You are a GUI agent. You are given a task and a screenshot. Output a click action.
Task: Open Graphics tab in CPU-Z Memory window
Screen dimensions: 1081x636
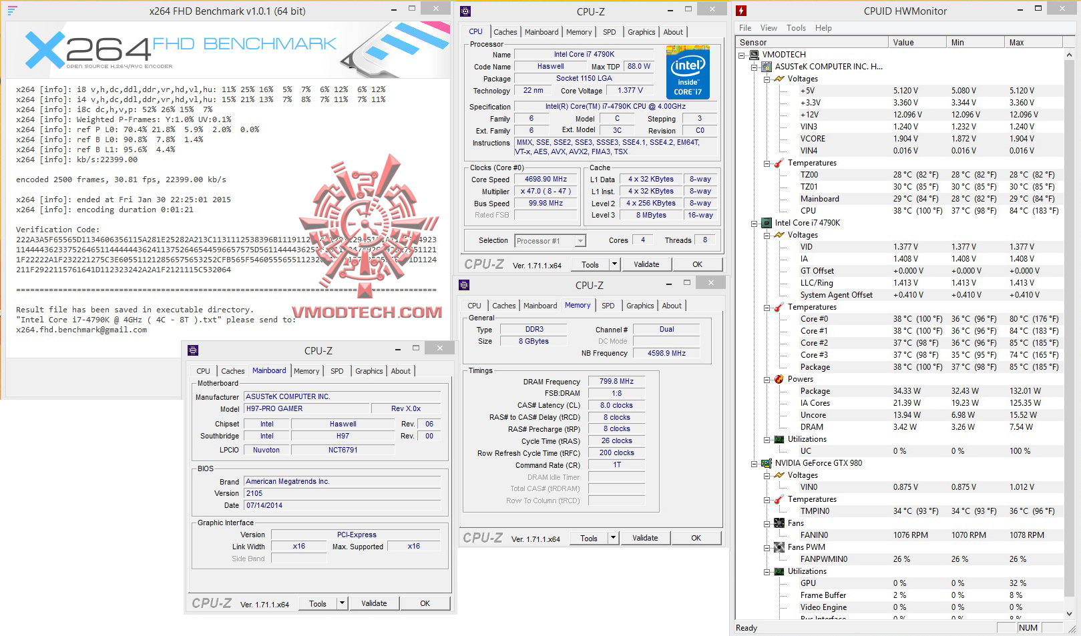click(640, 306)
